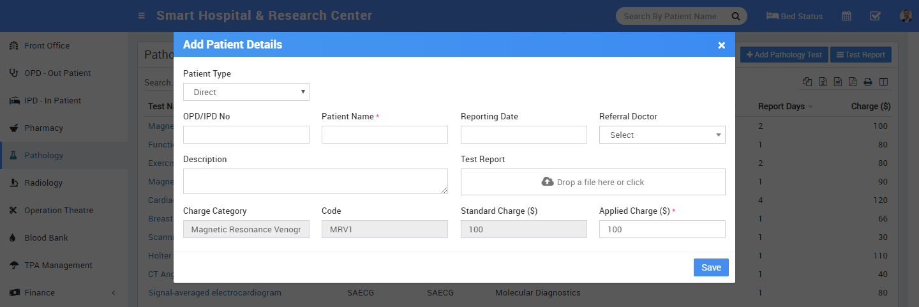The width and height of the screenshot is (919, 307).
Task: Click the copy icon above the table
Action: pyautogui.click(x=808, y=82)
